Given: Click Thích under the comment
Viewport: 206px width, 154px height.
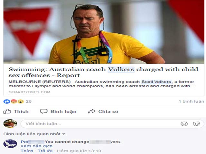Looking at the screenshot, I should [x=27, y=151].
